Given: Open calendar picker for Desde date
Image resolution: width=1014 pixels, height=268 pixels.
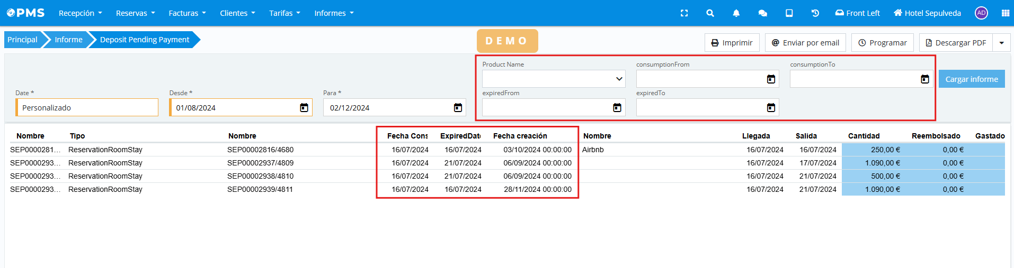Looking at the screenshot, I should [304, 108].
